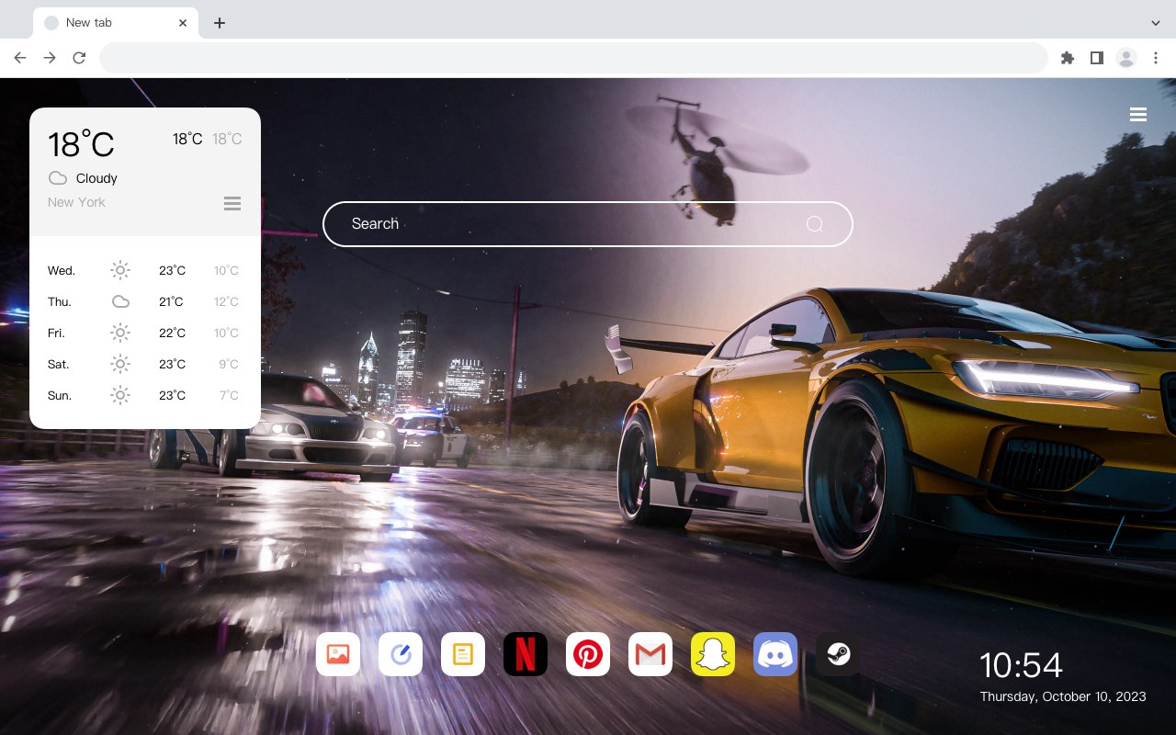
Task: Open the weather widget menu icon
Action: point(232,203)
